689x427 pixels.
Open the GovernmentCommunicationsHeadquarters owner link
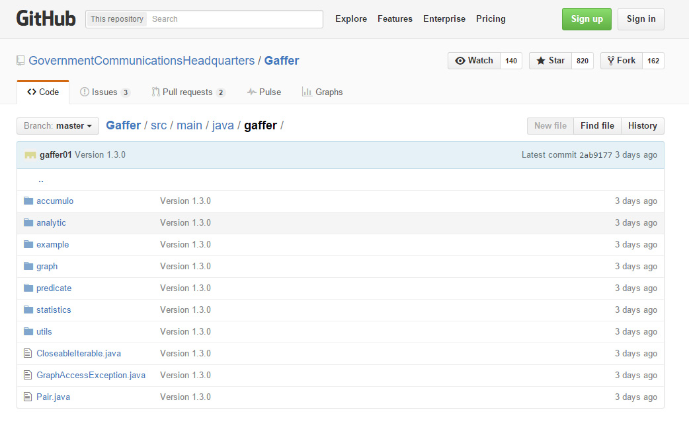pos(142,61)
